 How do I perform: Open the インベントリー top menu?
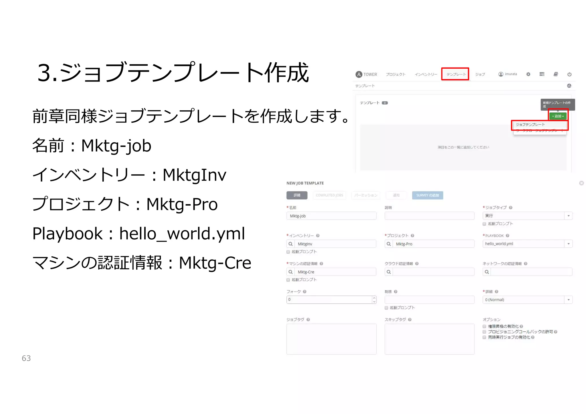coord(426,74)
